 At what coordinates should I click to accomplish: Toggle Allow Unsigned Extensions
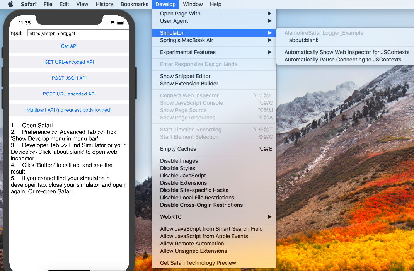(x=214, y=251)
